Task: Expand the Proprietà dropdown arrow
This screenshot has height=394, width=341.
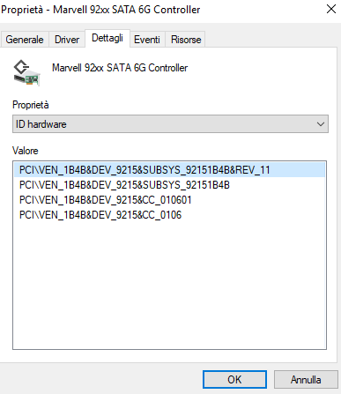Action: (x=321, y=124)
